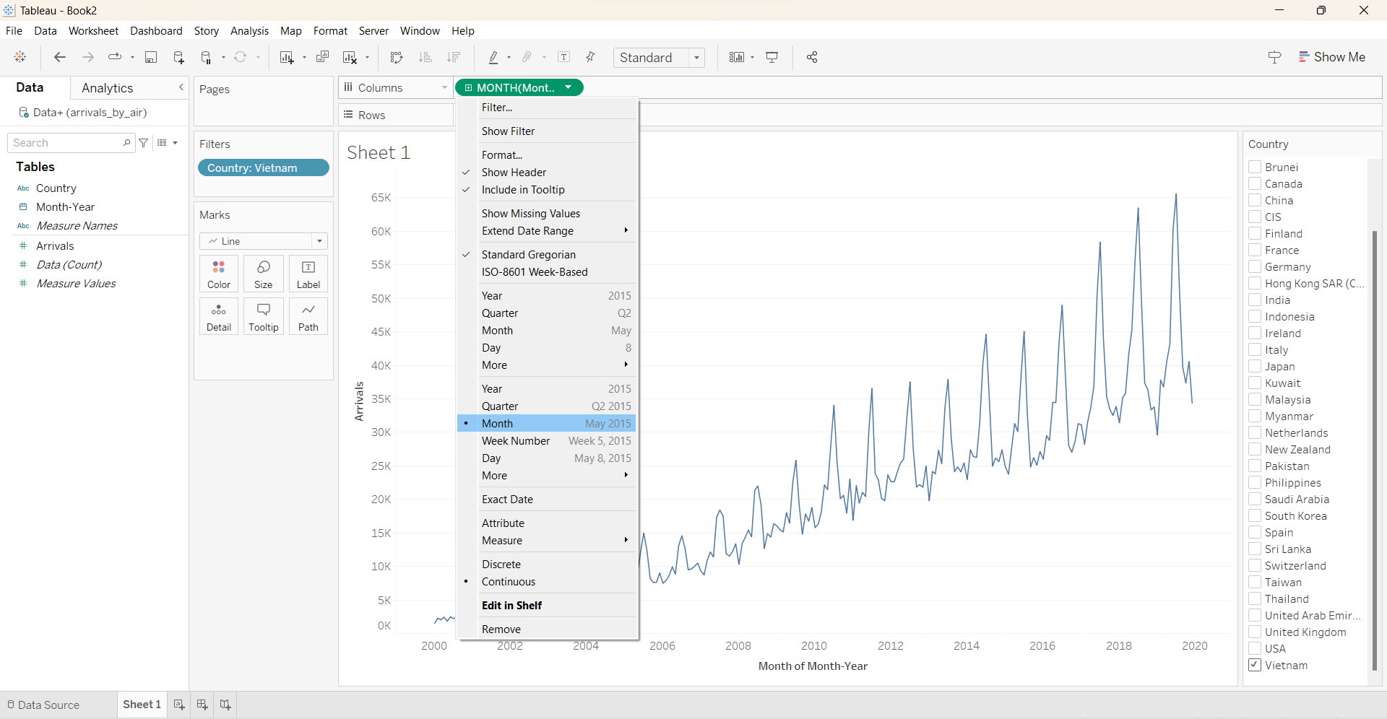
Task: Click the Save workbook icon
Action: point(151,58)
